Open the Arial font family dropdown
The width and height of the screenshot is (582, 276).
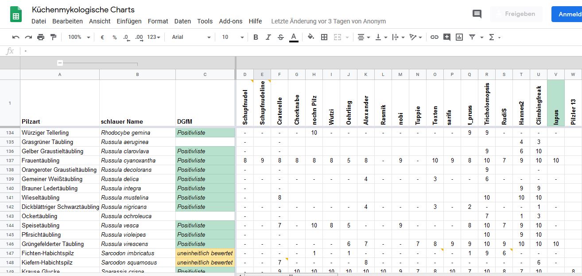191,37
